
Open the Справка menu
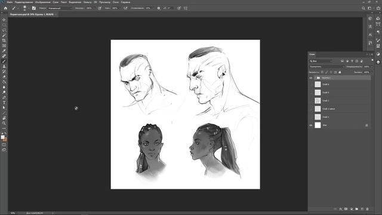[125, 2]
